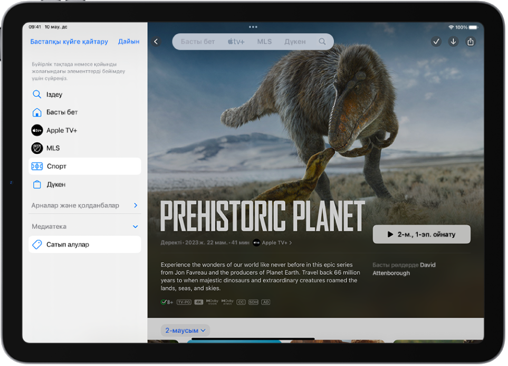Switch to the Дүкен tab in top bar
This screenshot has width=508, height=366.
click(295, 42)
